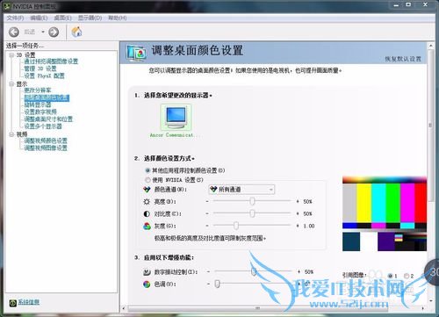439x317 pixels.
Task: Click the 系统信息 icon at bottom left
Action: click(x=12, y=303)
